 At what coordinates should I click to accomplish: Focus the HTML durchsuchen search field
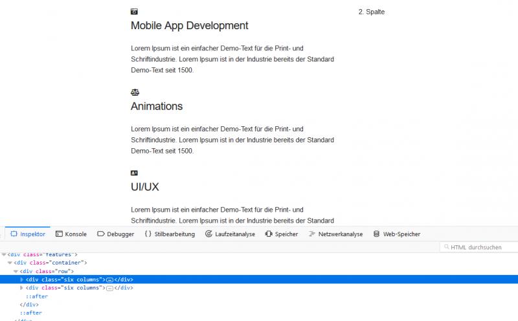479,247
